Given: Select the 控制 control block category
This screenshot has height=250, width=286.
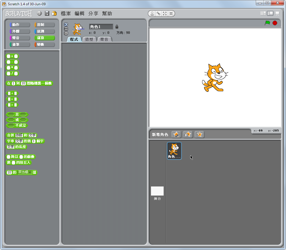Looking at the screenshot, I should point(45,25).
